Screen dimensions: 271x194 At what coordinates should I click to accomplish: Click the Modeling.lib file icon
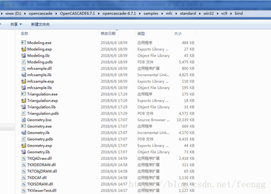[23, 55]
